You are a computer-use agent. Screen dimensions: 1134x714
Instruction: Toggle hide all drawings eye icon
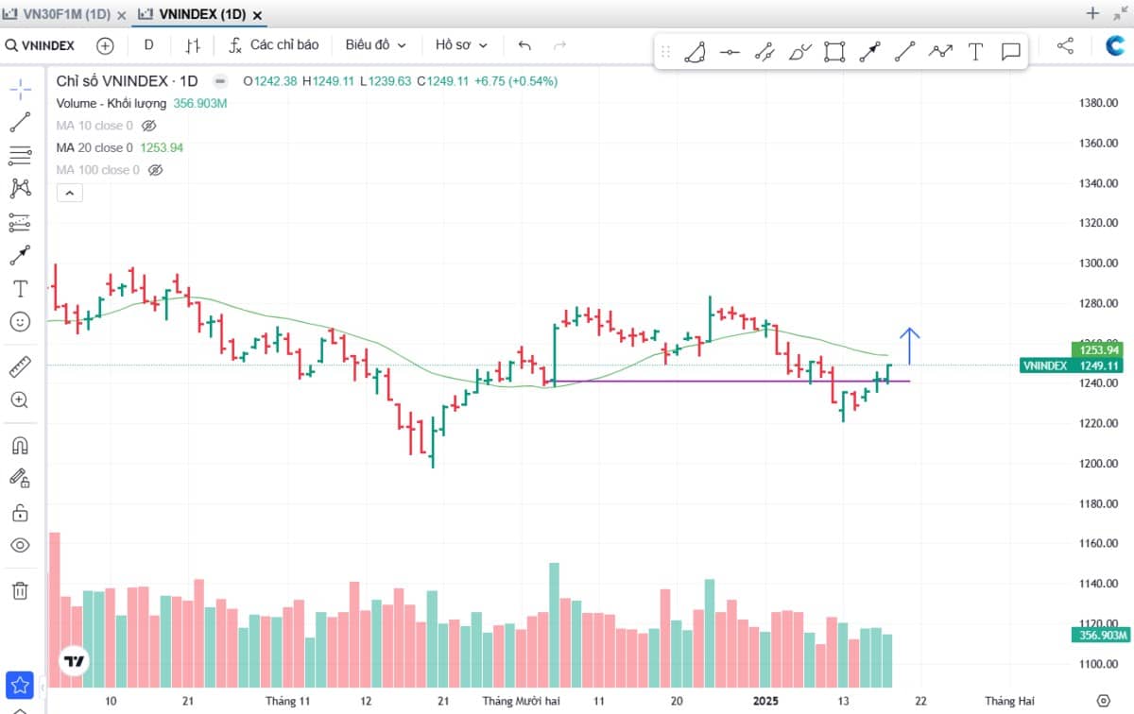(20, 545)
